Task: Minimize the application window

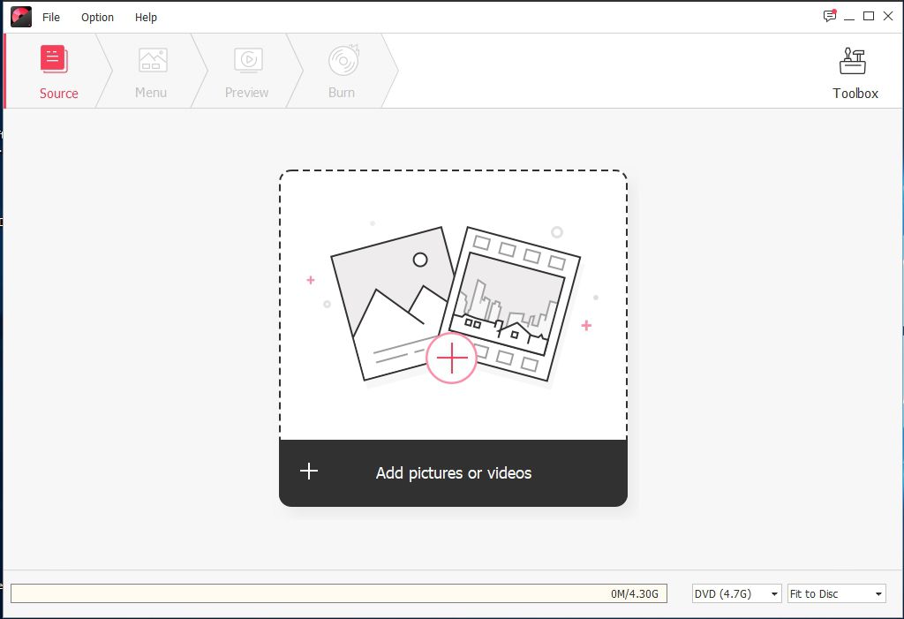Action: (848, 17)
